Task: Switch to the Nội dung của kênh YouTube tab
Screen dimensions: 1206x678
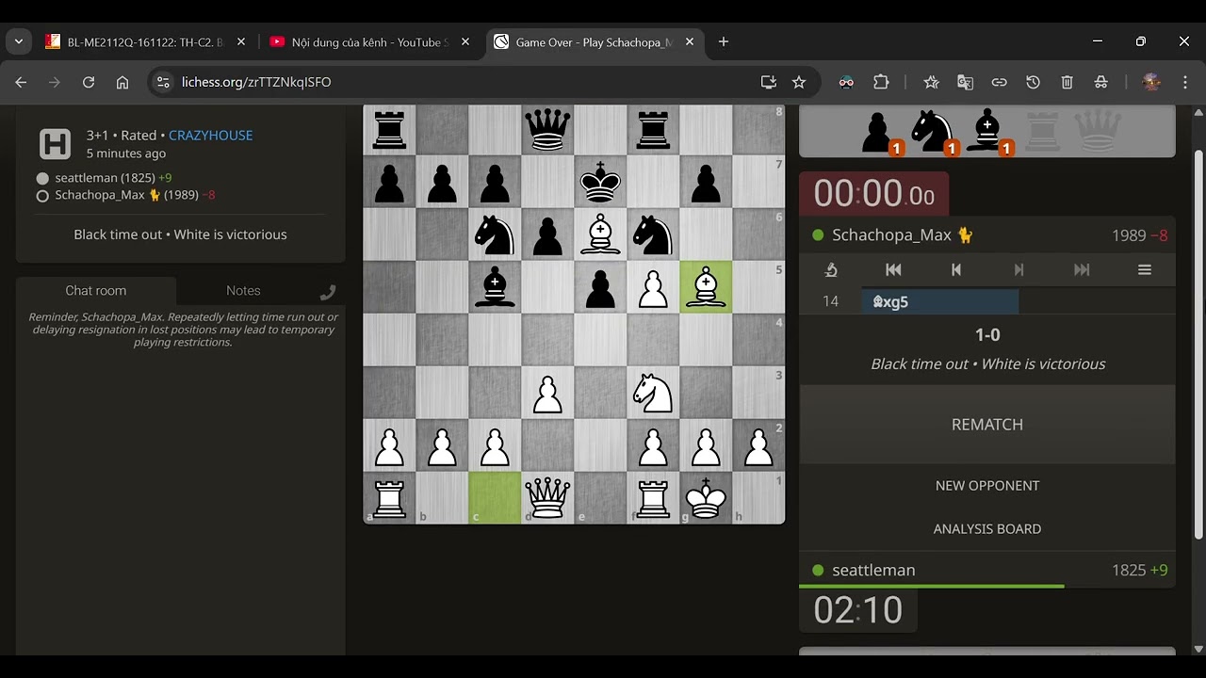Action: pos(368,42)
